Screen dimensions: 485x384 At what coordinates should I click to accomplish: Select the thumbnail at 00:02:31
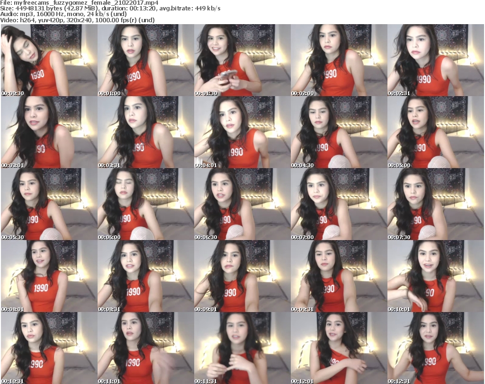point(436,60)
